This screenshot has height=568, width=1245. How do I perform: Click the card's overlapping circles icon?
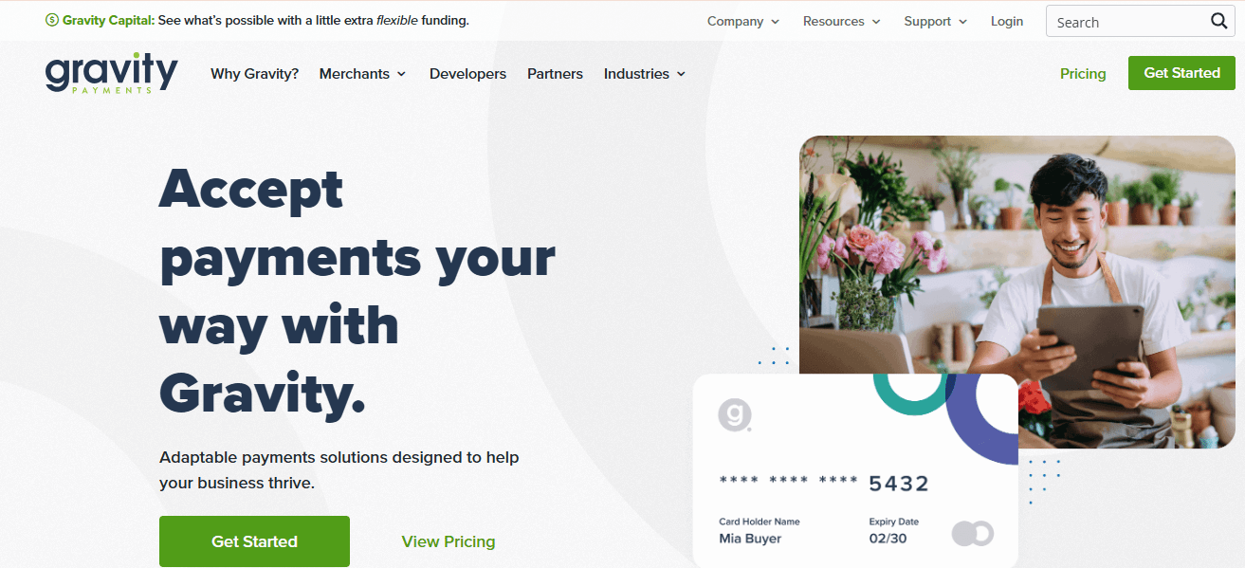pyautogui.click(x=973, y=533)
